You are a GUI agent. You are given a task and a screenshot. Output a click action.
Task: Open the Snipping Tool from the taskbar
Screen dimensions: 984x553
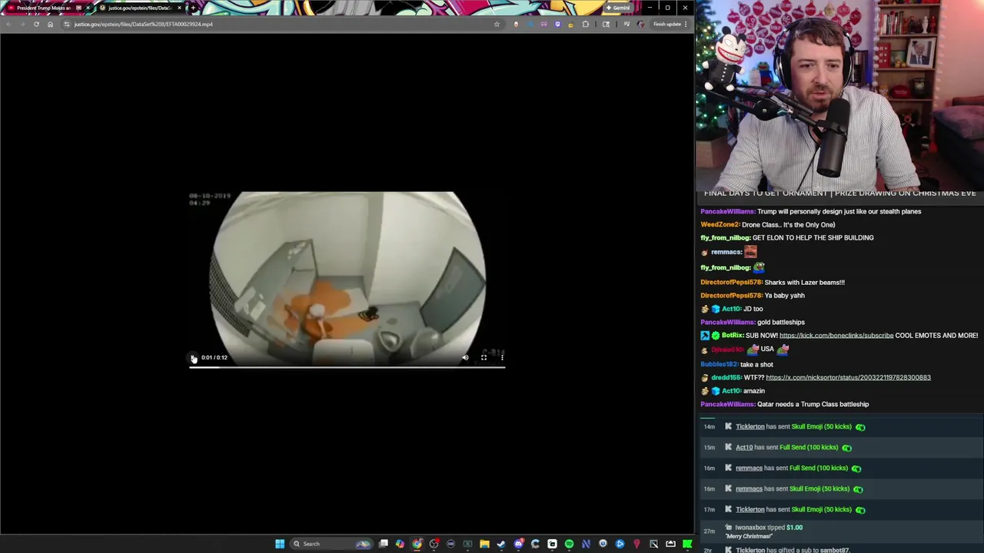tap(653, 544)
